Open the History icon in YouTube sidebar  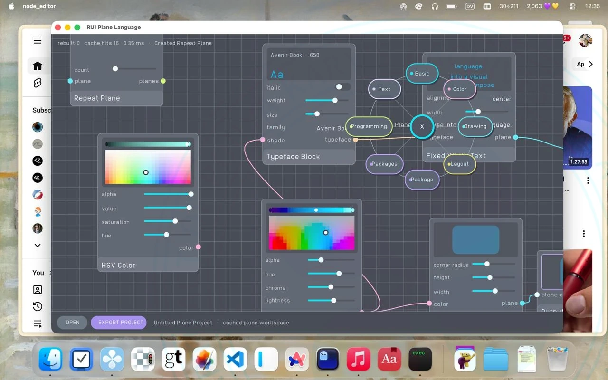(38, 306)
